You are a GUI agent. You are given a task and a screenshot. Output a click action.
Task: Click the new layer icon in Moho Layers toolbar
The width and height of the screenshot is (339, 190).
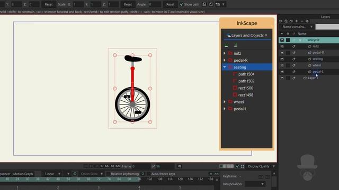[281, 21]
